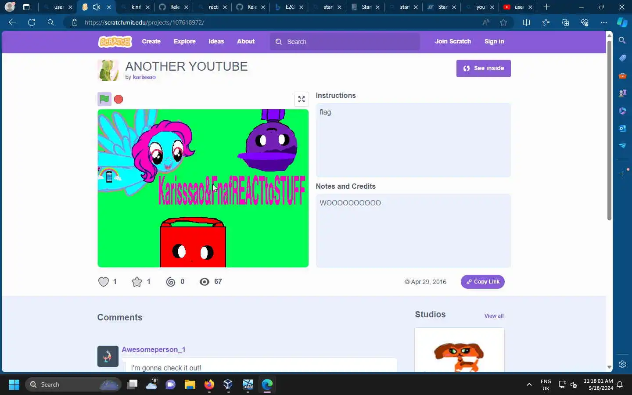This screenshot has width=632, height=395.
Task: Open the Edge favorites list
Action: (546, 22)
